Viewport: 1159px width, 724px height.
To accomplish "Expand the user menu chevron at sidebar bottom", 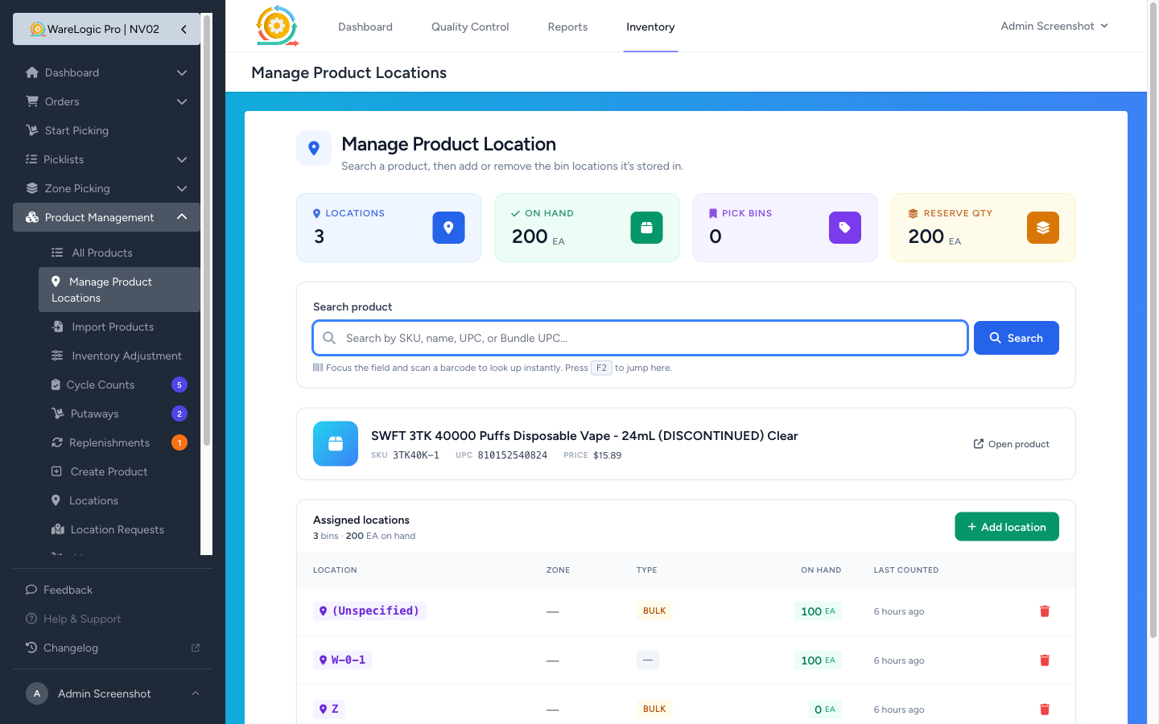I will 196,693.
